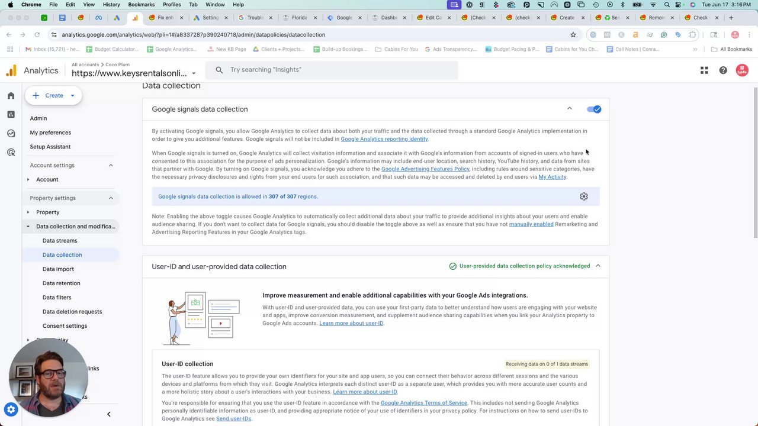Open Google signals region settings gear
The height and width of the screenshot is (426, 758).
(x=584, y=196)
